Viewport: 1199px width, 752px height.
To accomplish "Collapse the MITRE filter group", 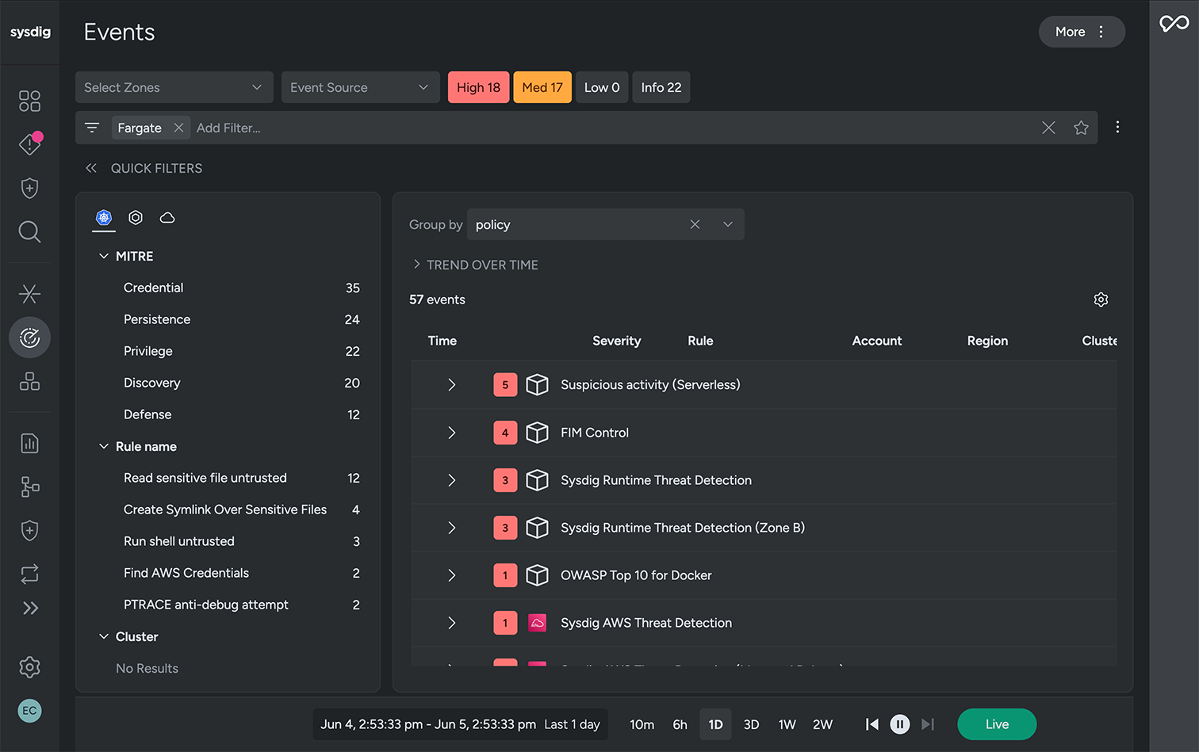I will 104,256.
